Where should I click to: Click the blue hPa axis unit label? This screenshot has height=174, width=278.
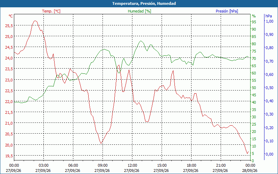tap(269, 16)
